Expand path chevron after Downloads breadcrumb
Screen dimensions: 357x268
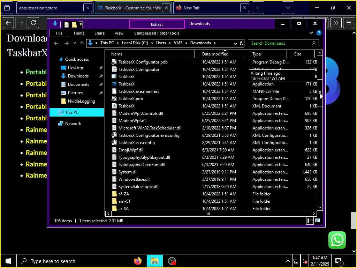[215, 43]
